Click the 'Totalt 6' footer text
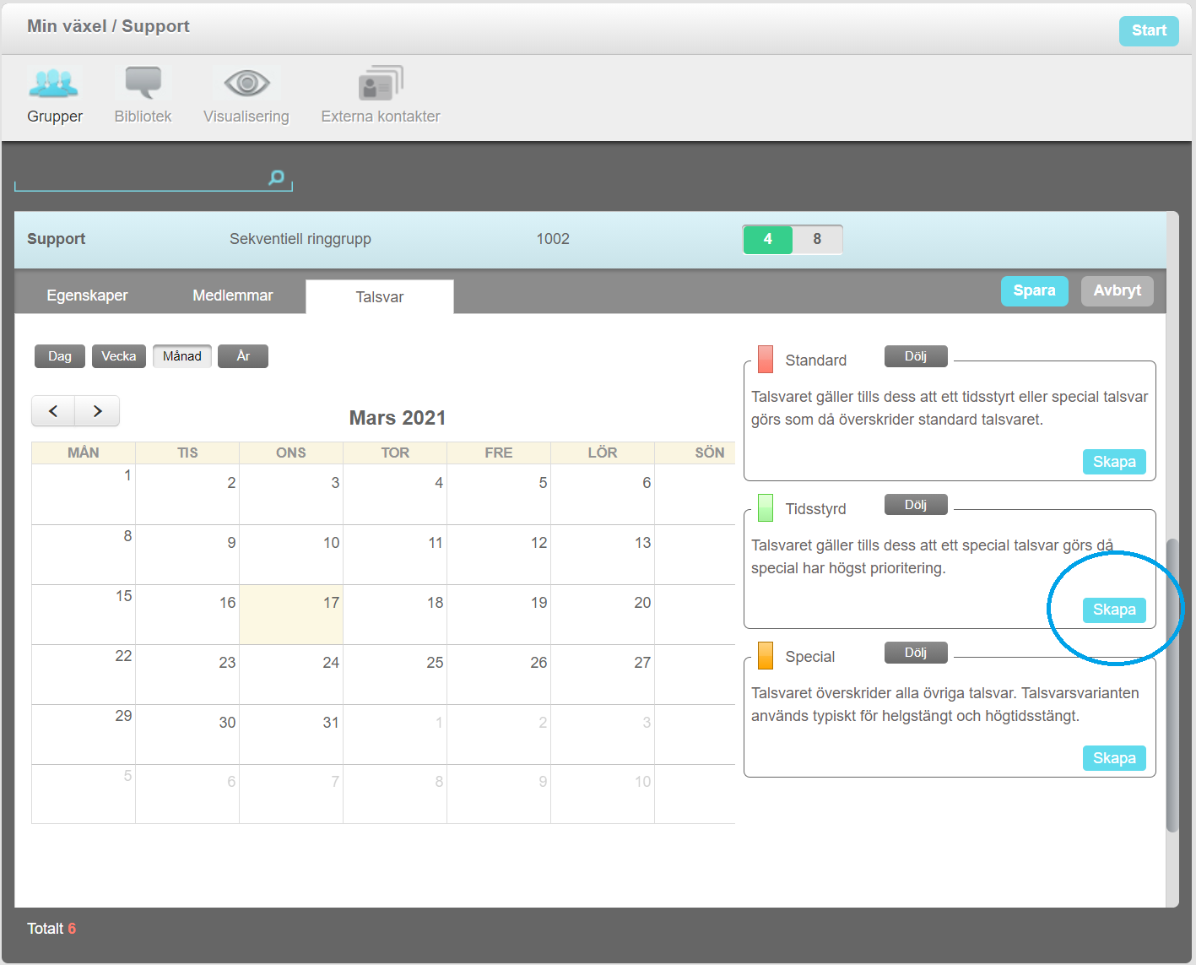The width and height of the screenshot is (1196, 965). tap(51, 929)
